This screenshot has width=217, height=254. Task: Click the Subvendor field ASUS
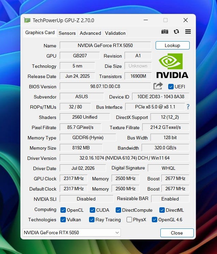(x=82, y=96)
